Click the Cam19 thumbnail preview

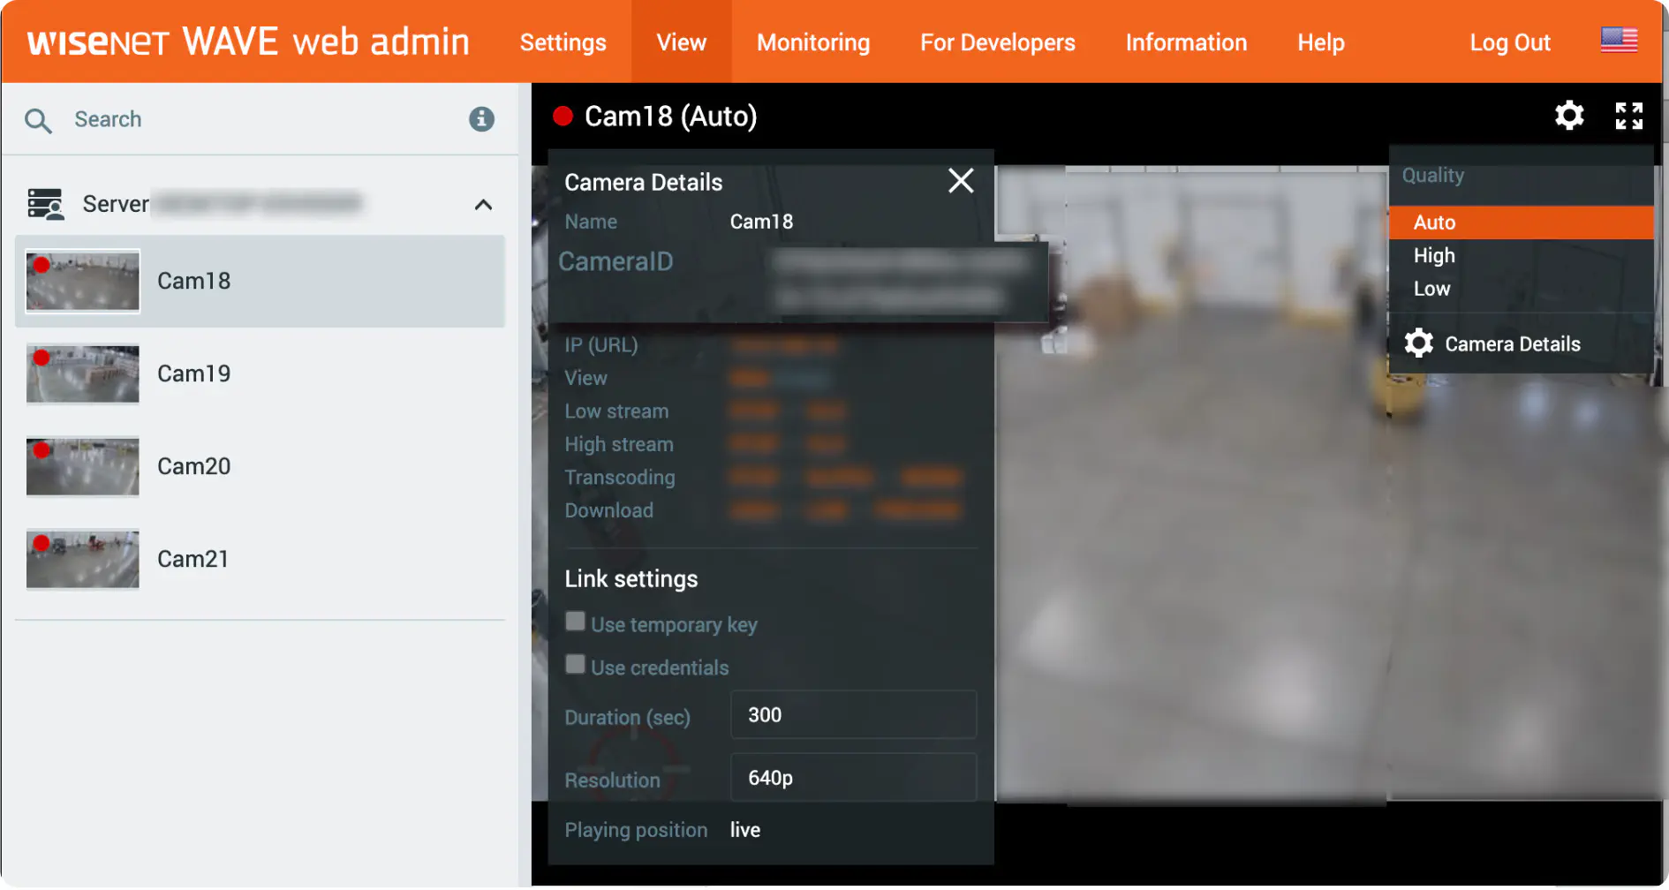(x=83, y=374)
